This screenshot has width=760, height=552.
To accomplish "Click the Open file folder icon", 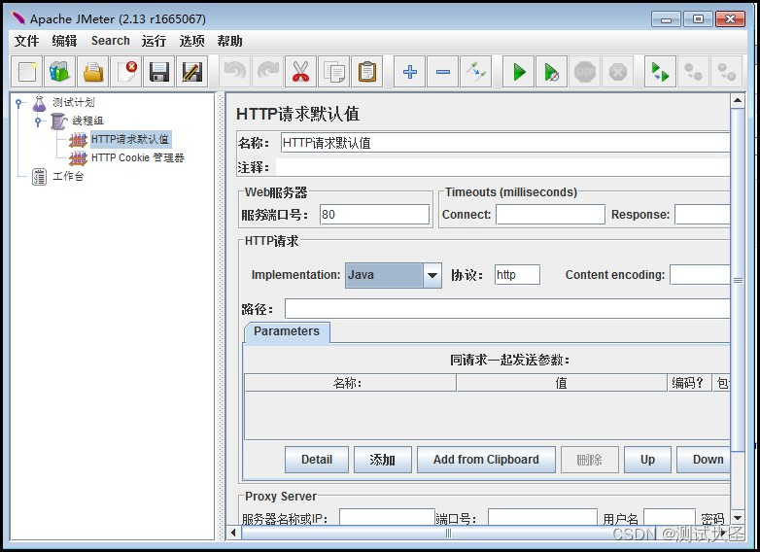I will point(93,72).
